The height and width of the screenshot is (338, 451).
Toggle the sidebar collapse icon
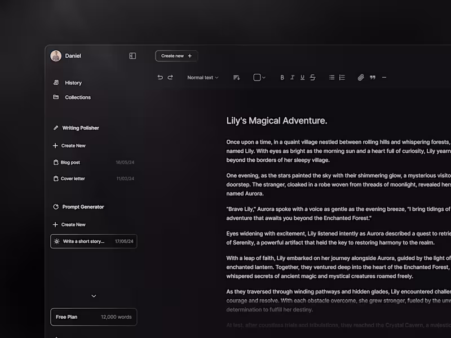coord(132,56)
